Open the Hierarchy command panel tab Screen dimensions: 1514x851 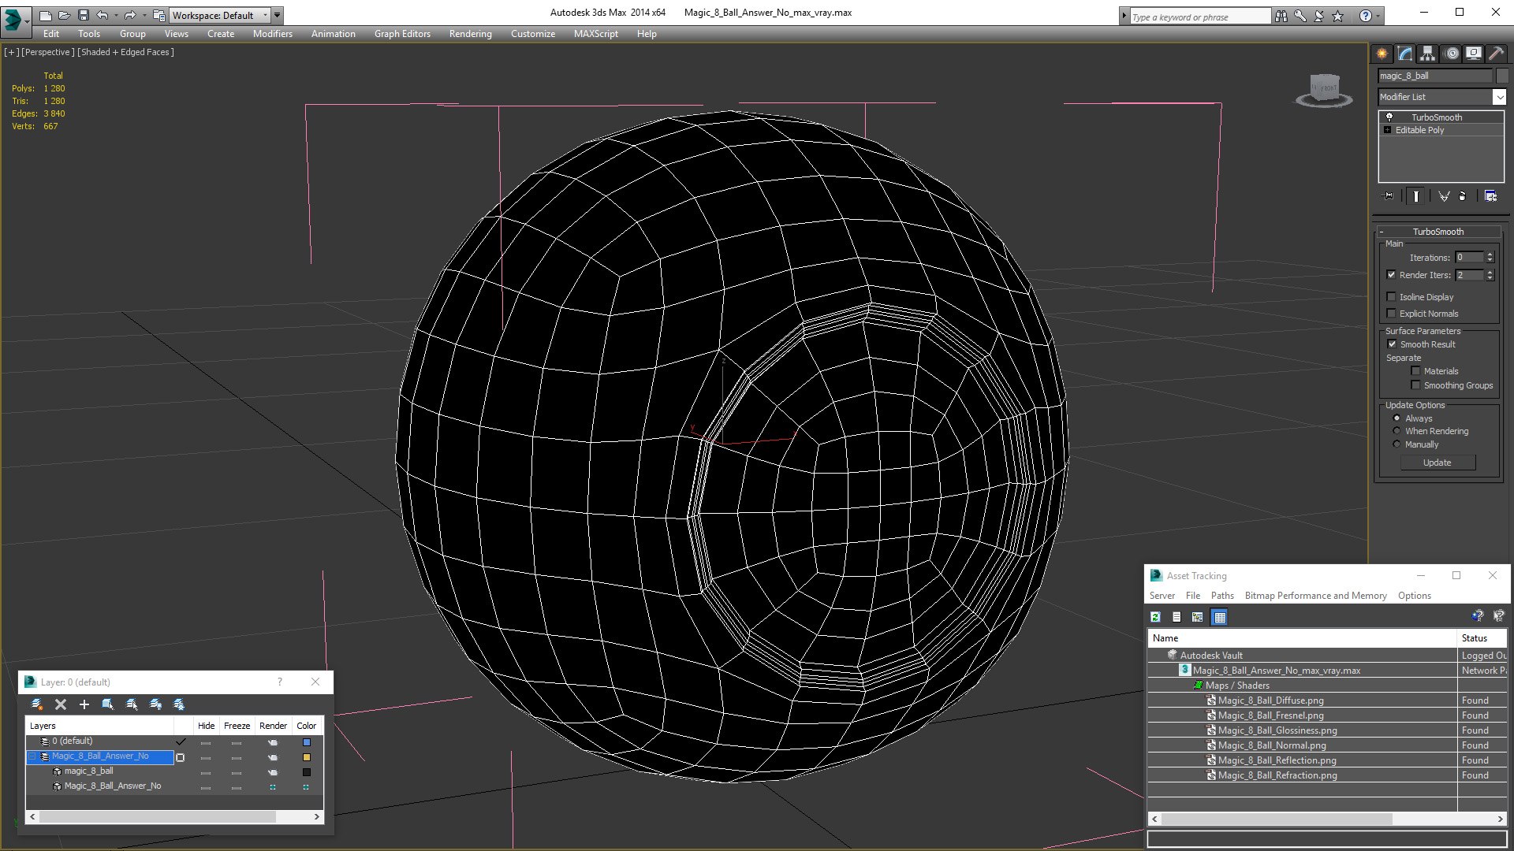1428,54
